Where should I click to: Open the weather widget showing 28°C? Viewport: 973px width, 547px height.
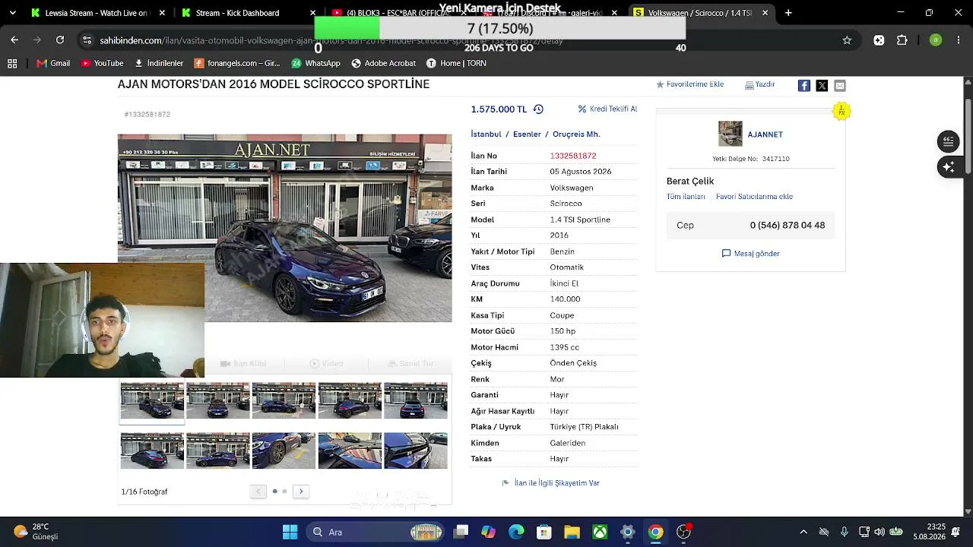(36, 532)
